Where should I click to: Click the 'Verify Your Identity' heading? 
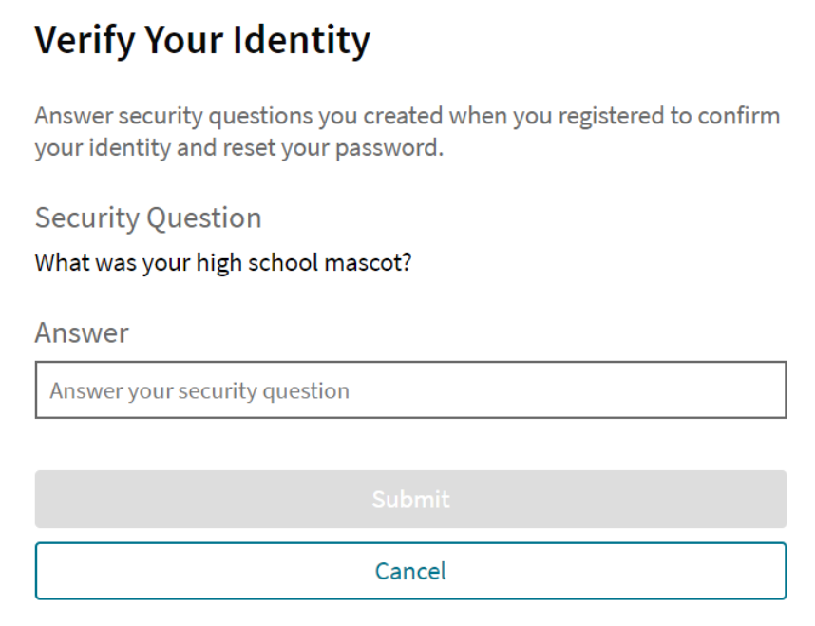tap(202, 40)
